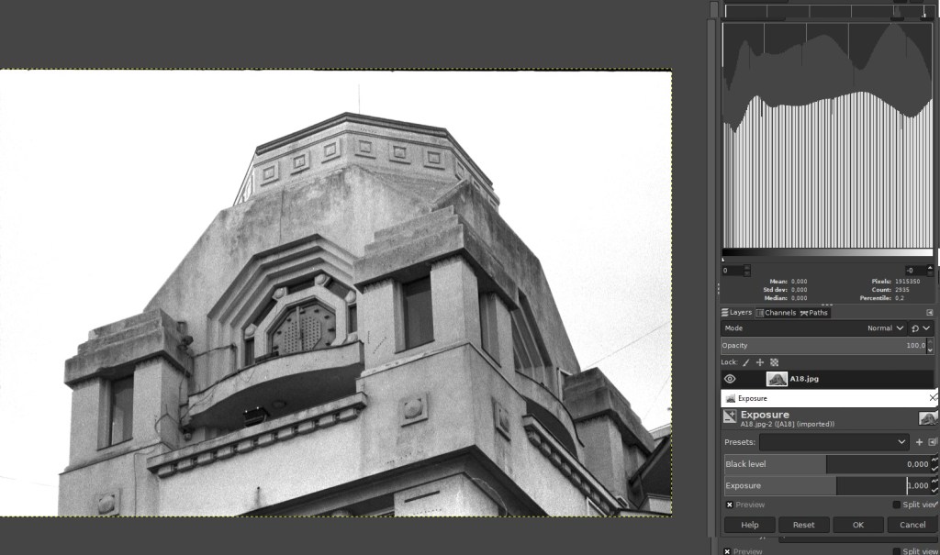Confirm exposure changes with OK

(857, 525)
